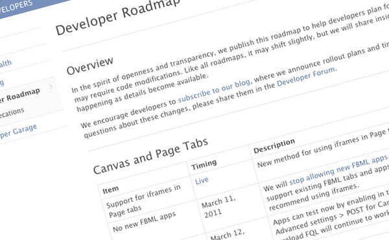The image size is (389, 240).
Task: Click the Overview section heading
Action: click(90, 66)
